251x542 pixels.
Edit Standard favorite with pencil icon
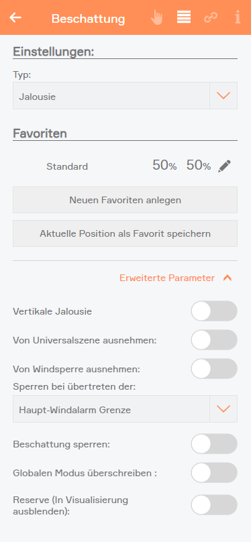point(224,166)
